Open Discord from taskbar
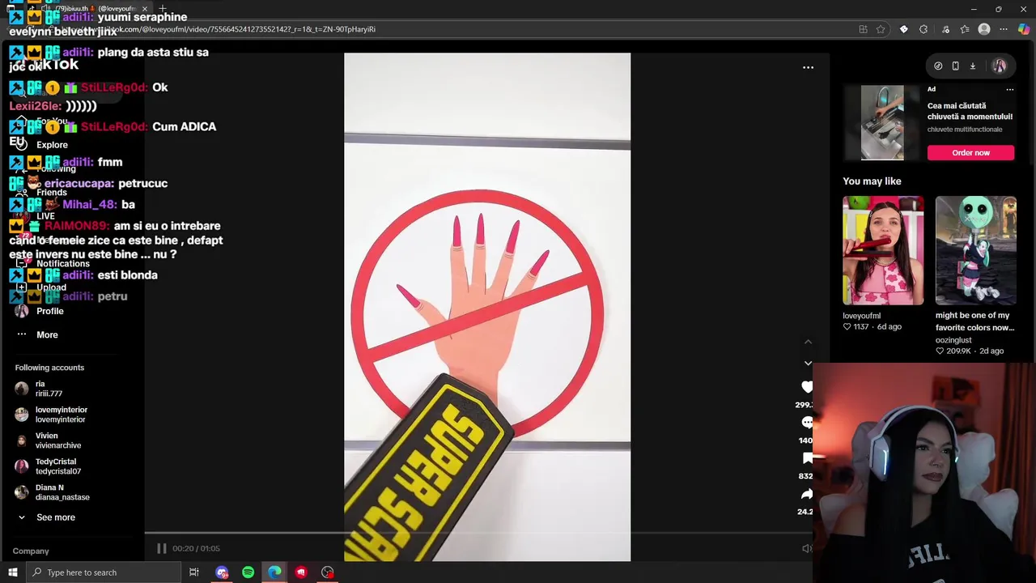Screen dimensions: 1036x583 [x=222, y=572]
